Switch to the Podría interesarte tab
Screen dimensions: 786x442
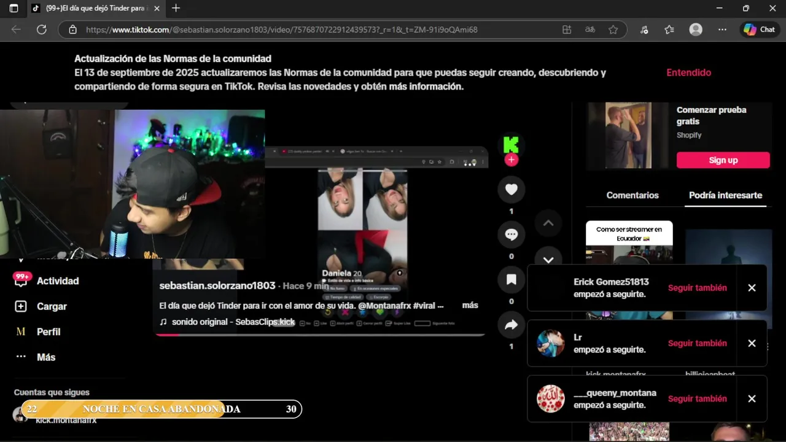(725, 195)
